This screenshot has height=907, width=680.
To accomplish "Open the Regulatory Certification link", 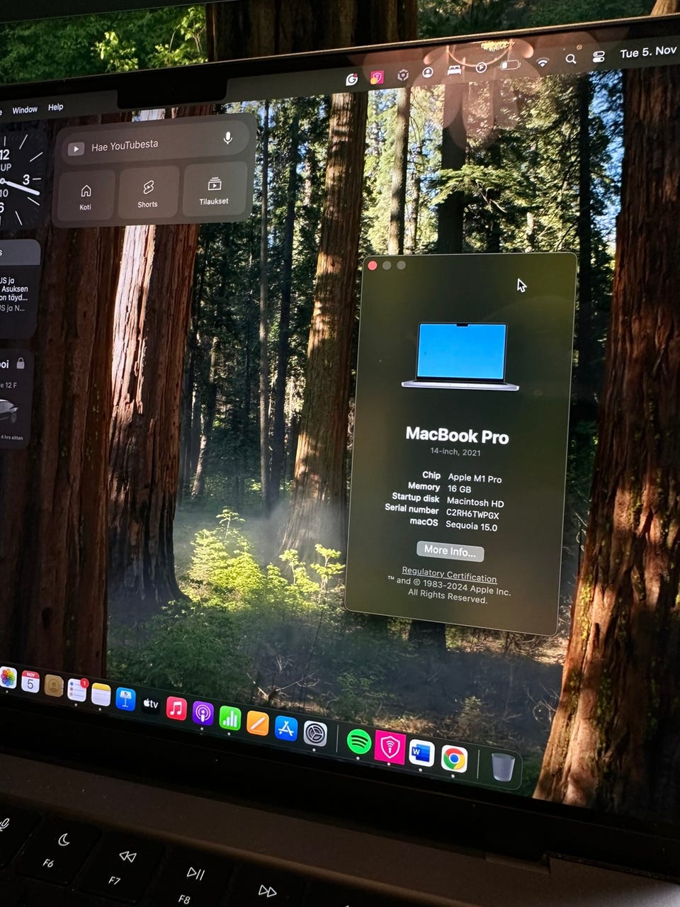I will pos(449,575).
